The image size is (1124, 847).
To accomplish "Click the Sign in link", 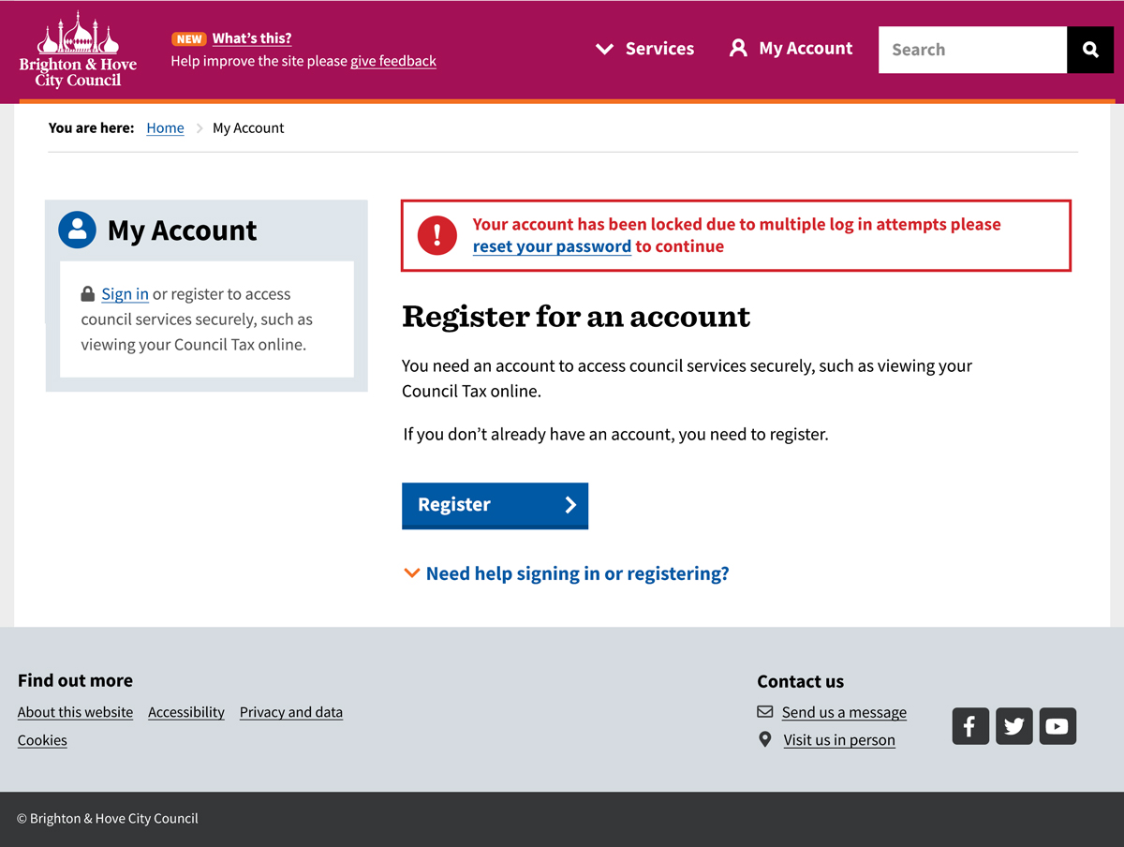I will [x=125, y=294].
